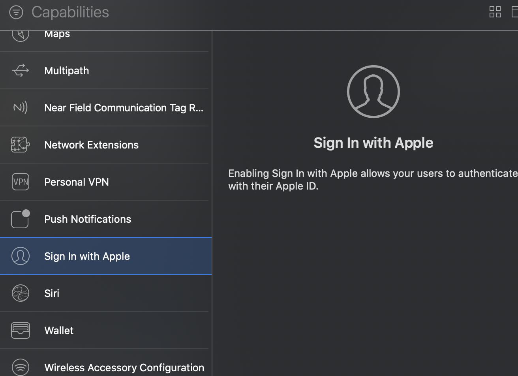The image size is (518, 376).
Task: Click the NFC tag reading icon
Action: click(20, 107)
